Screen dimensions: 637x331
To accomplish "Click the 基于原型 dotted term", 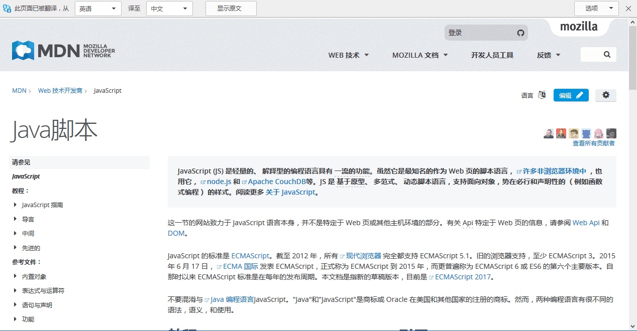I will tap(351, 182).
